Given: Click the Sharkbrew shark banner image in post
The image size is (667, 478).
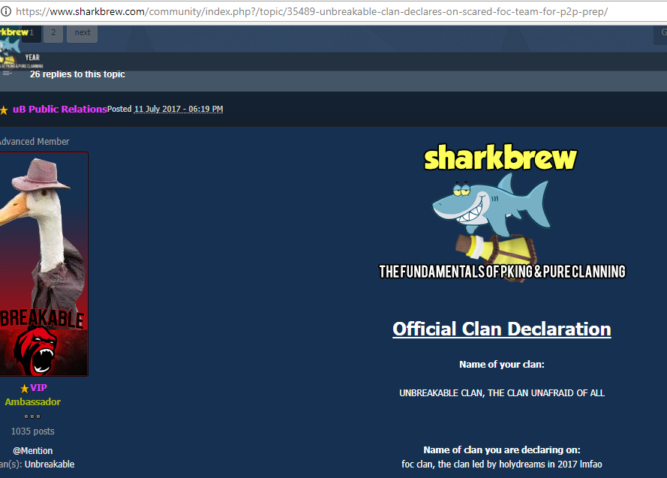Looking at the screenshot, I should coord(502,212).
